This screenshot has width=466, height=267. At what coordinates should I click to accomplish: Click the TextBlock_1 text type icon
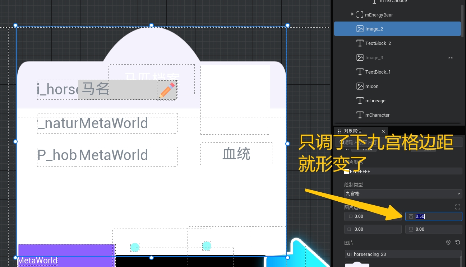pos(360,72)
